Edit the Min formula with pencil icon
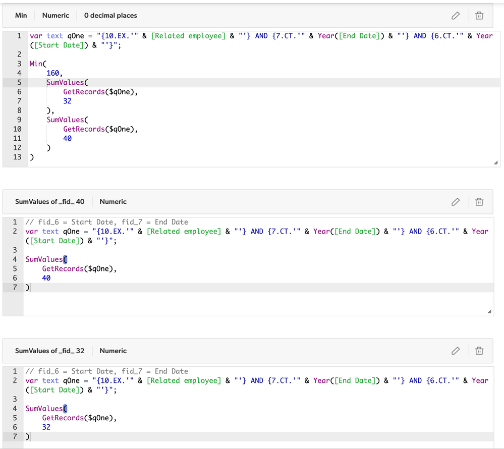The height and width of the screenshot is (449, 504). 456,16
